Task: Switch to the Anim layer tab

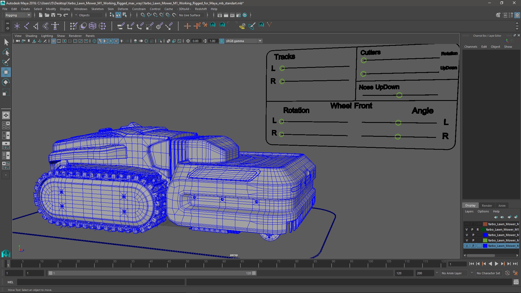Action: point(502,206)
